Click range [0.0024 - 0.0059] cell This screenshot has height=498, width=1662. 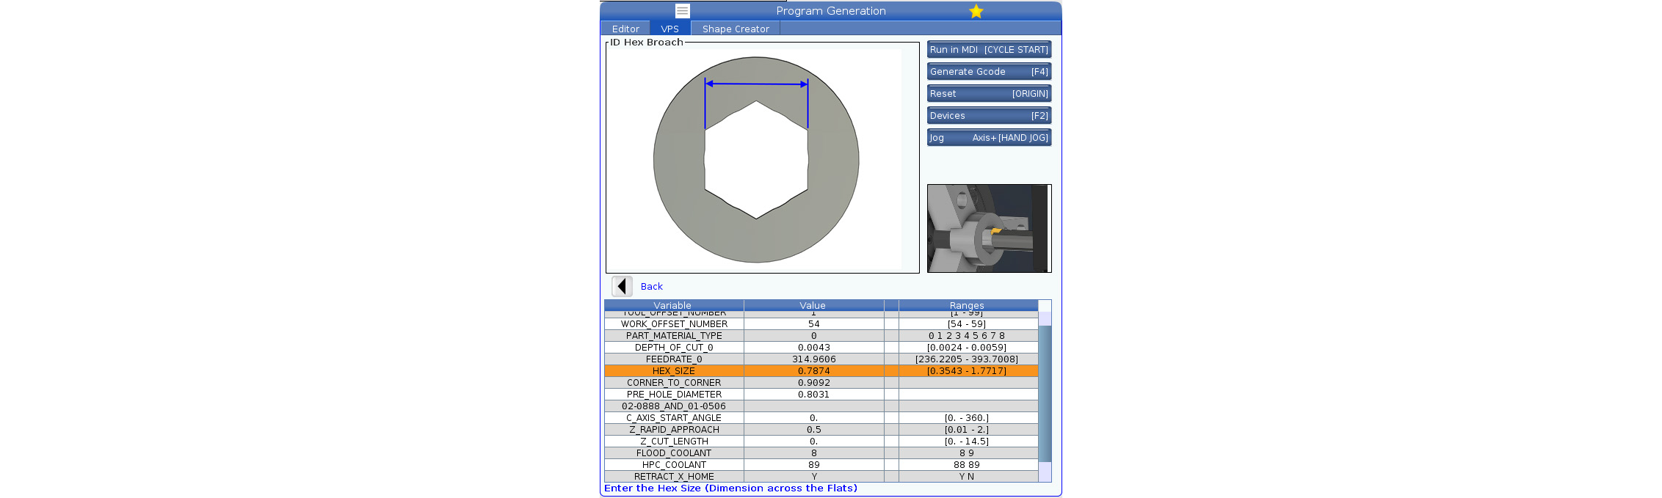(x=968, y=348)
